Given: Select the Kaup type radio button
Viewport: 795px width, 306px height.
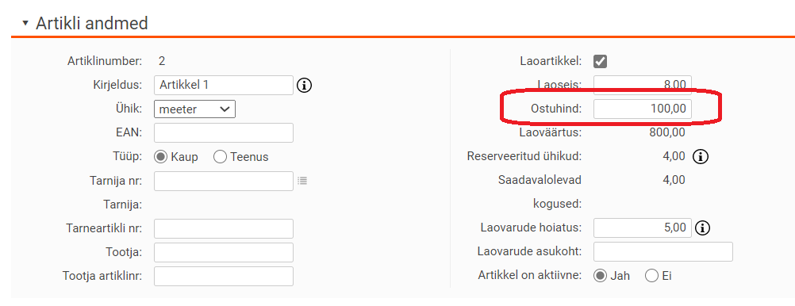Looking at the screenshot, I should 161,157.
